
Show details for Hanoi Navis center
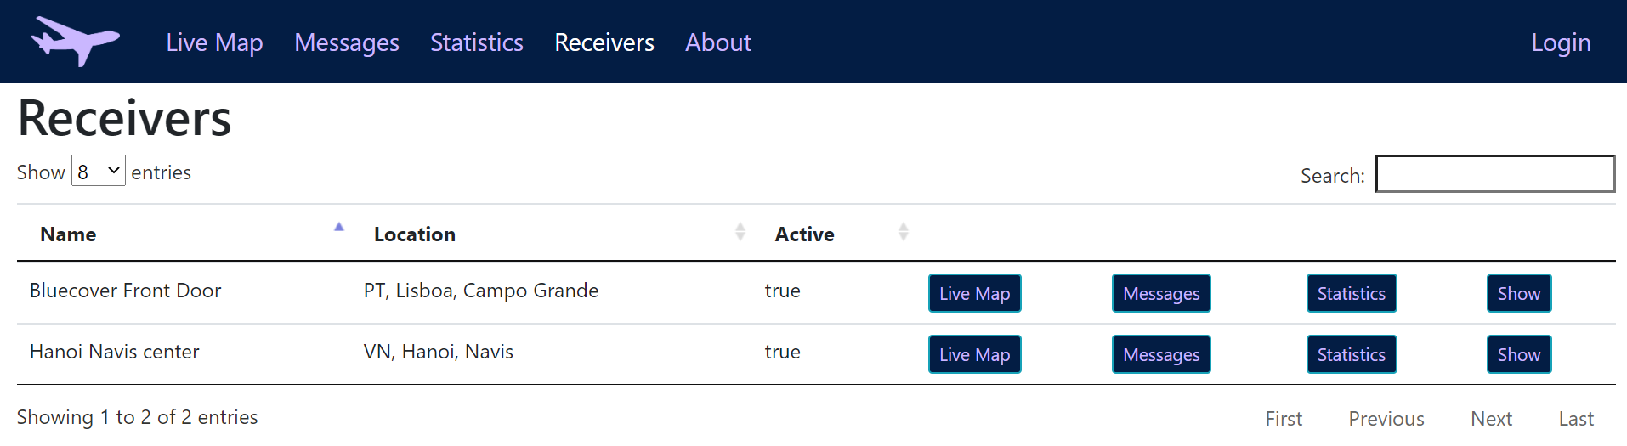(x=1518, y=354)
